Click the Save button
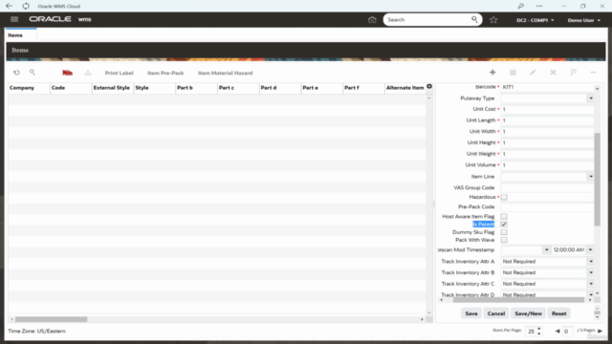 coord(471,313)
